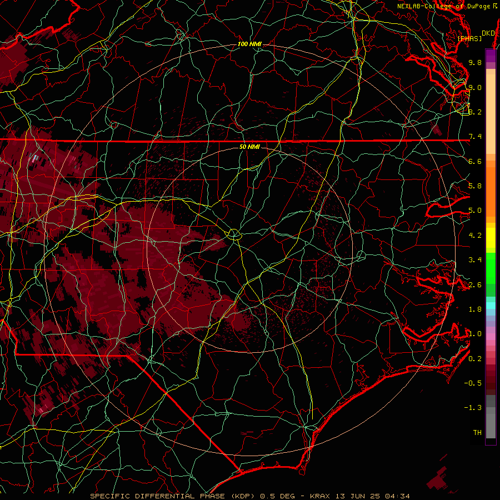Screen dimensions: 500x500
Task: Click the 9.0 scale value
Action: pos(475,87)
